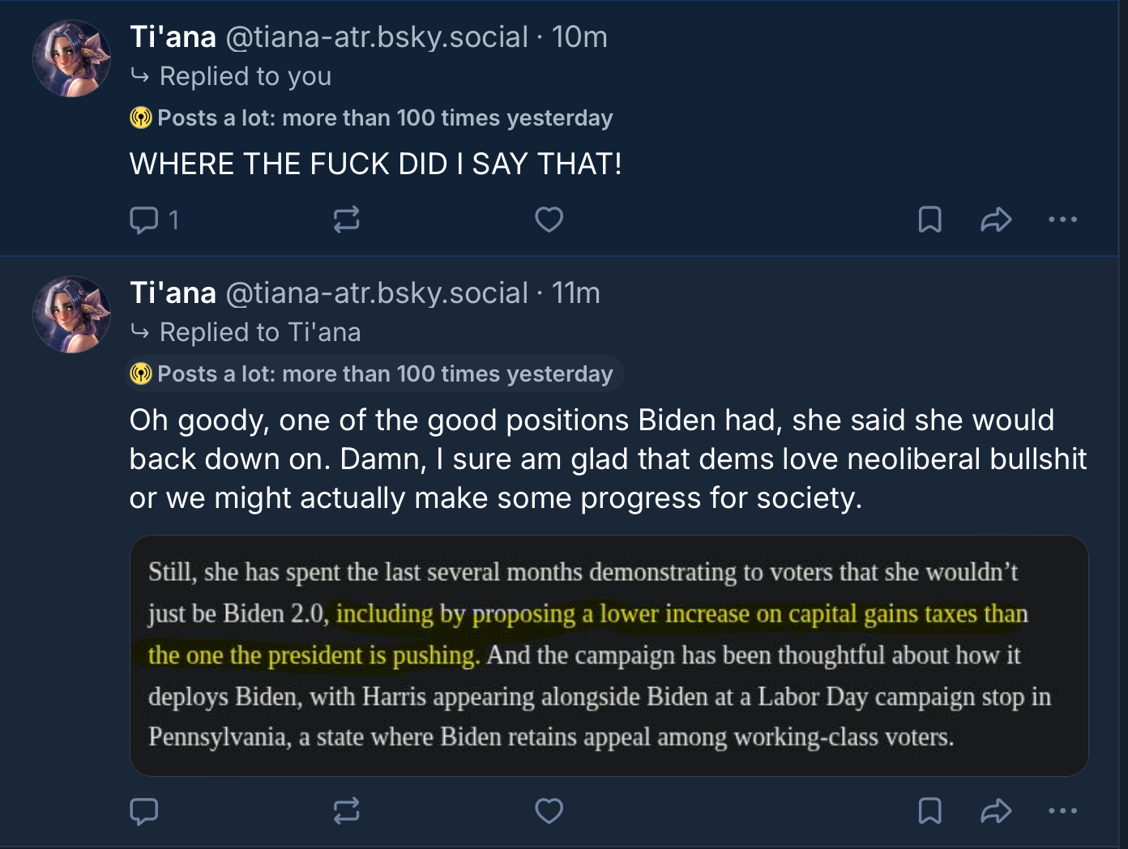Click "Posts a lot" badge on top post
1128x849 pixels.
[372, 118]
